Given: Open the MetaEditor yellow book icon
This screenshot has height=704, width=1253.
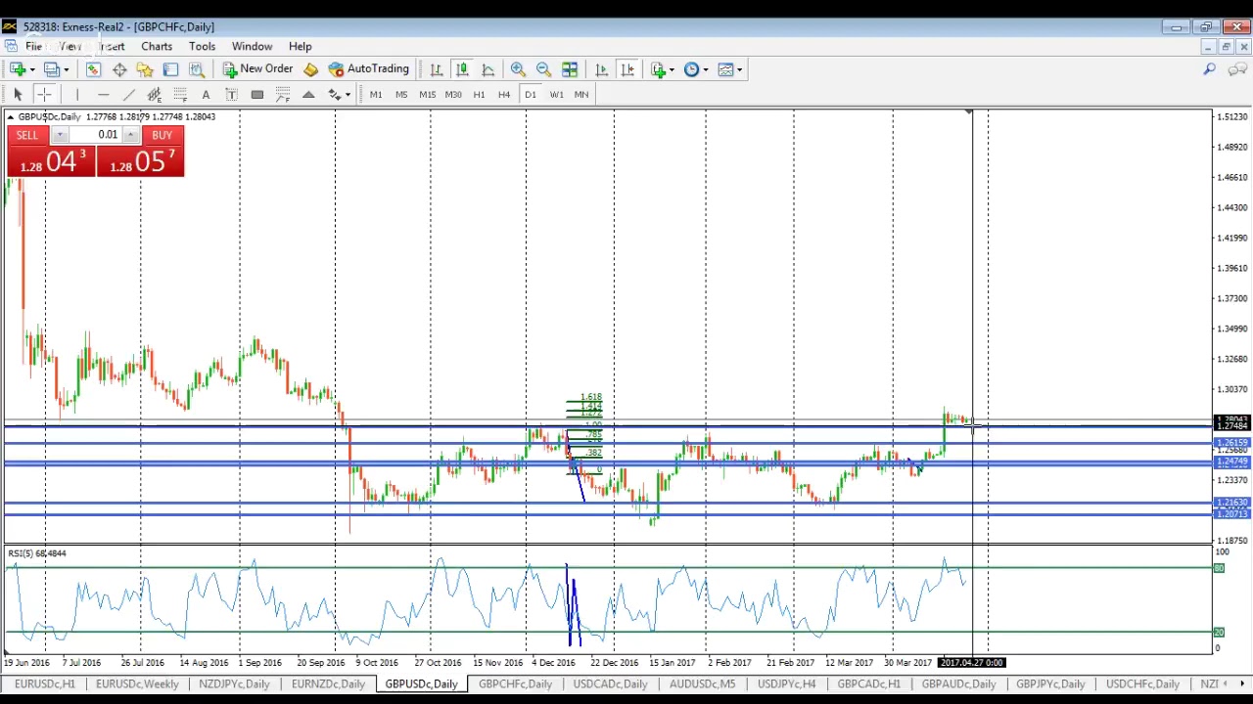Looking at the screenshot, I should 310,69.
